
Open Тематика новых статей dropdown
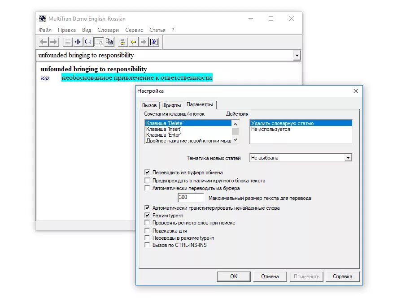[348, 158]
